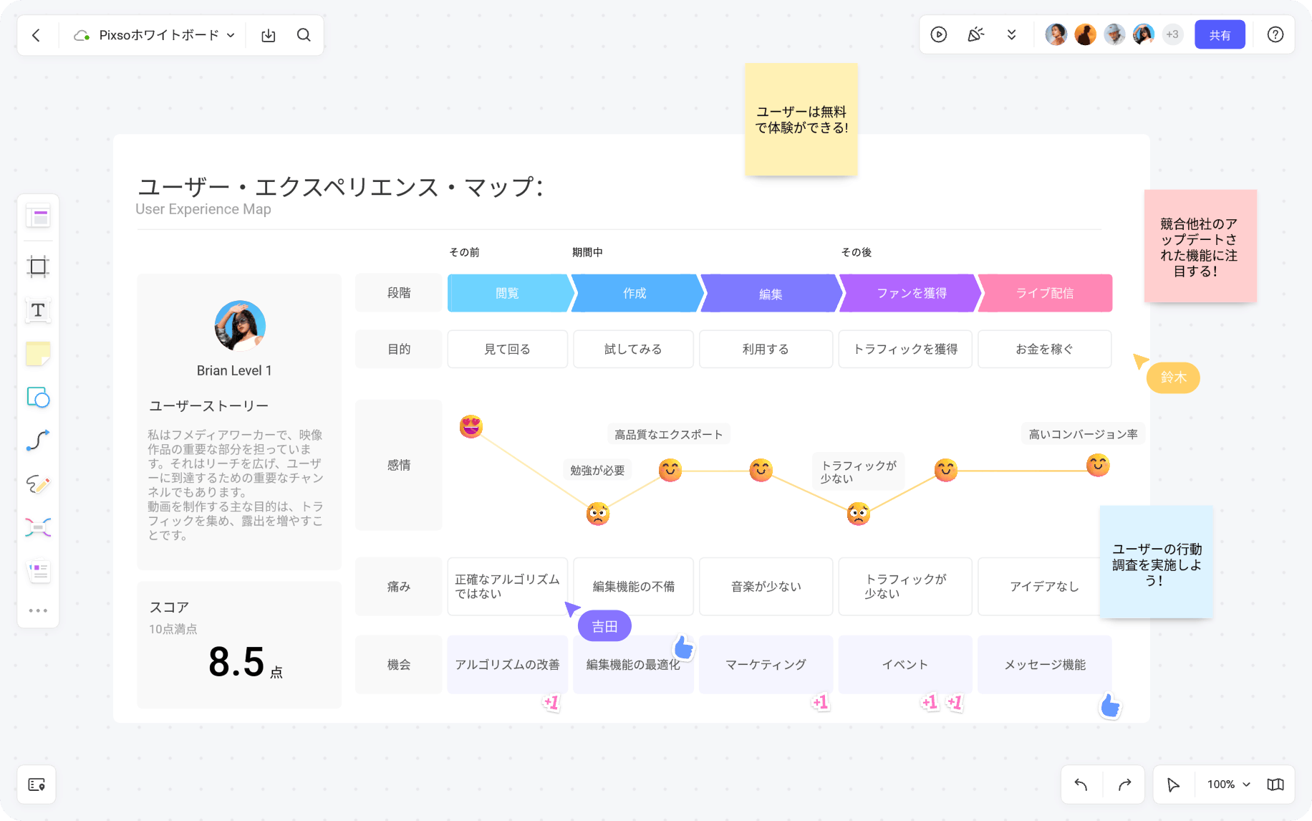Select the pencil drawing tool
This screenshot has height=821, width=1312.
pyautogui.click(x=38, y=484)
